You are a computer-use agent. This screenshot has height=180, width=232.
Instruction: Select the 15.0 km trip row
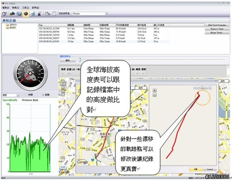[x=103, y=38]
